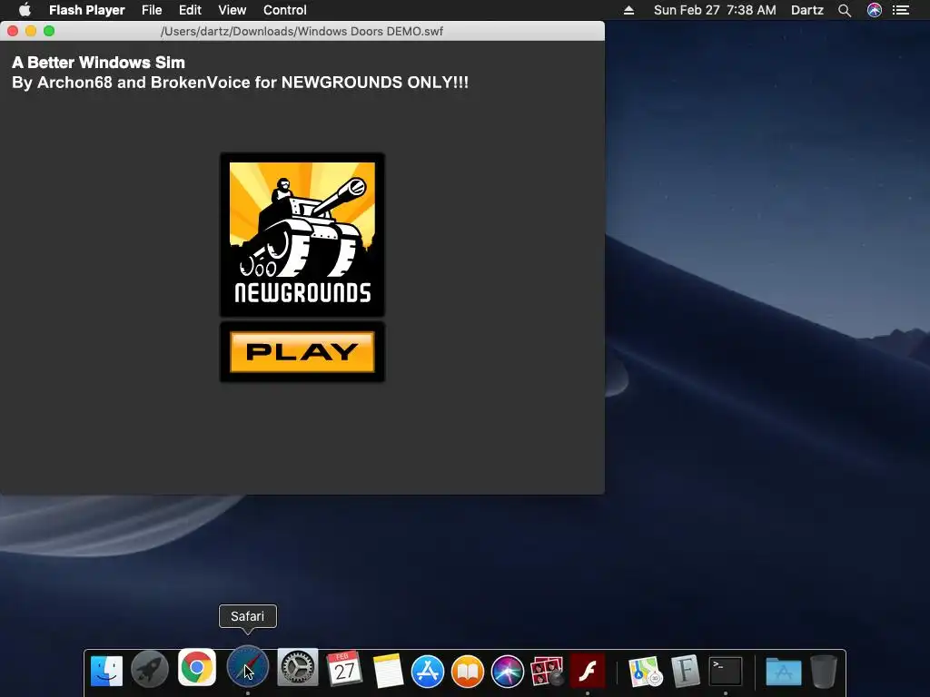Open Spotlight search magnifier
The image size is (930, 697).
tap(845, 10)
